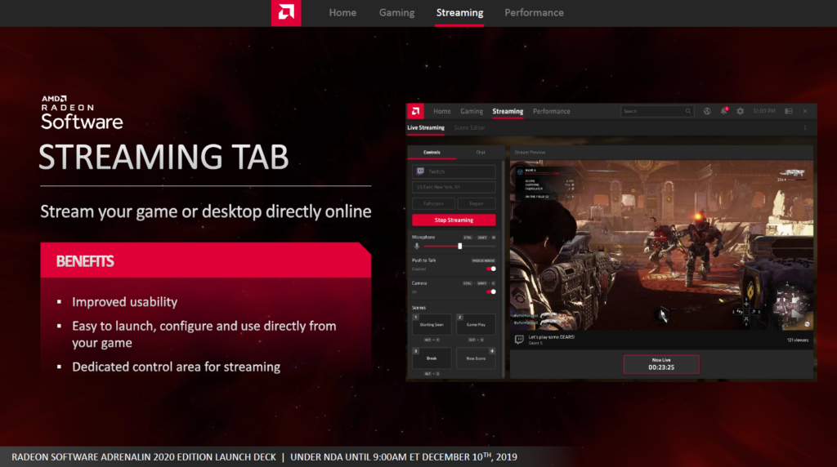This screenshot has height=467, width=837.
Task: Open the web browser globe icon
Action: click(707, 111)
